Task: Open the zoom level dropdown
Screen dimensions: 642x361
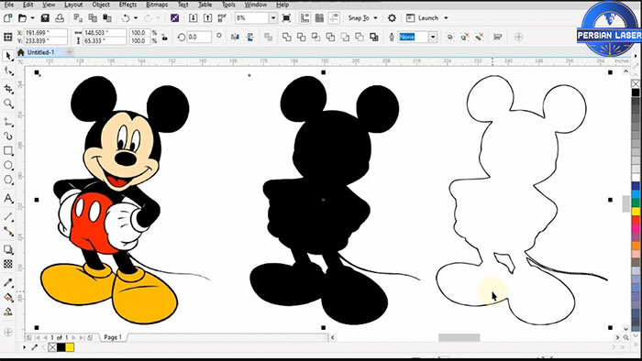Action: point(273,18)
